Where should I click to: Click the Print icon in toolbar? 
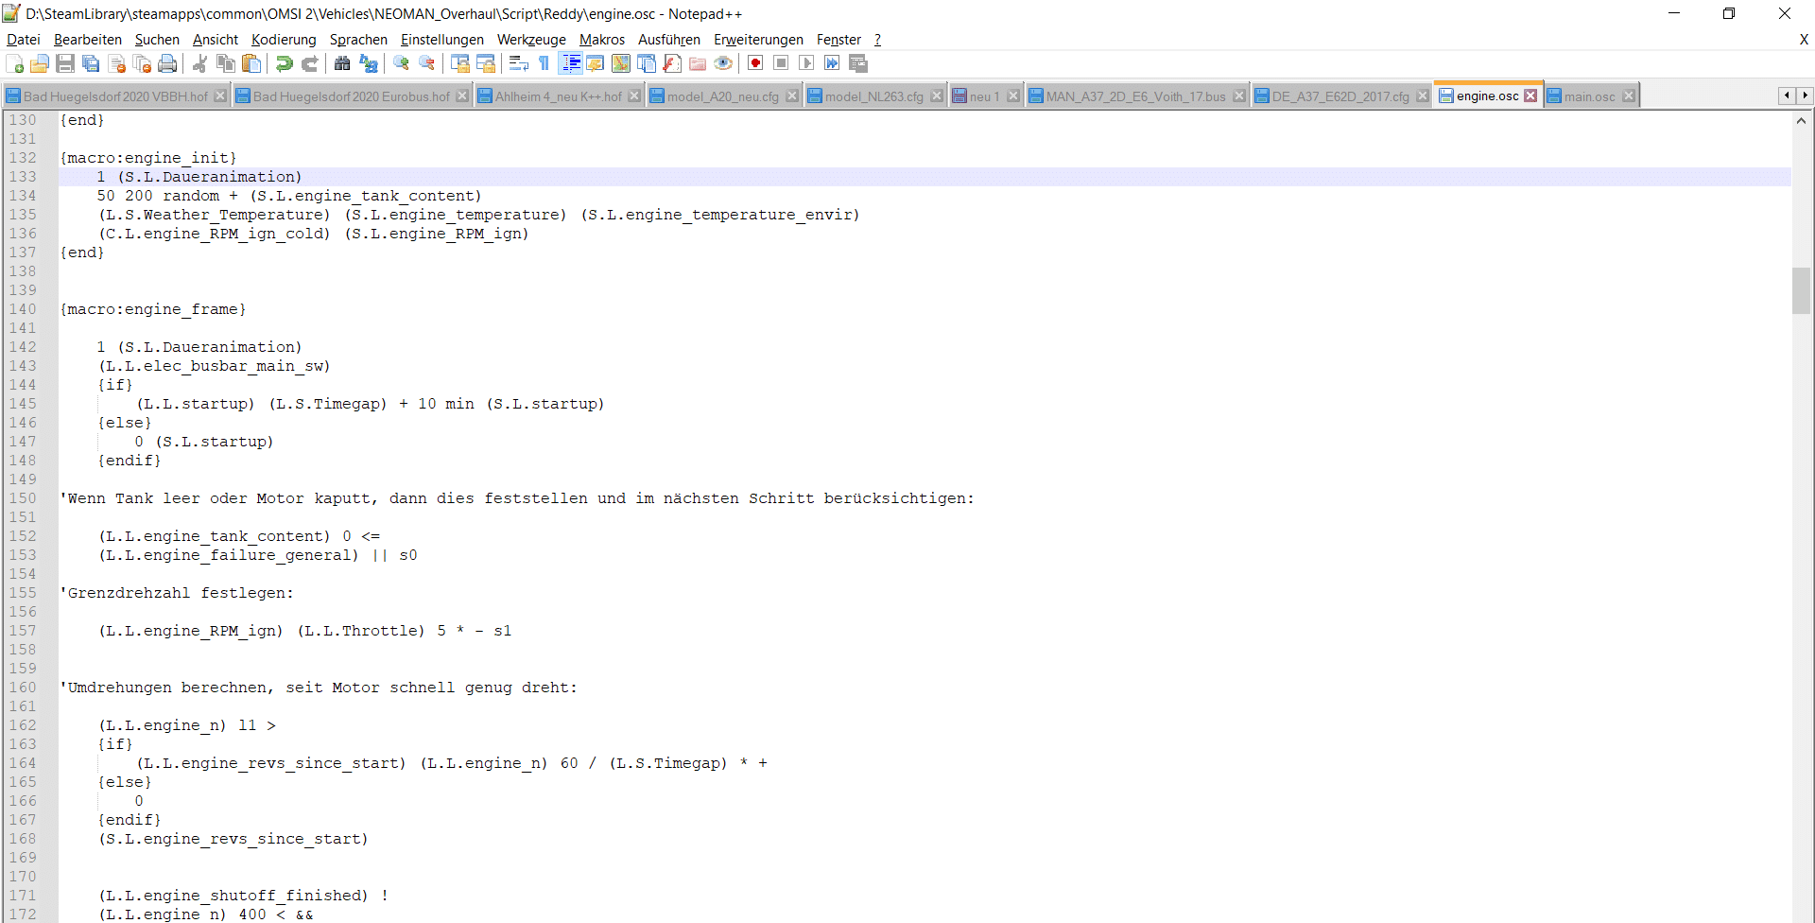click(x=167, y=63)
